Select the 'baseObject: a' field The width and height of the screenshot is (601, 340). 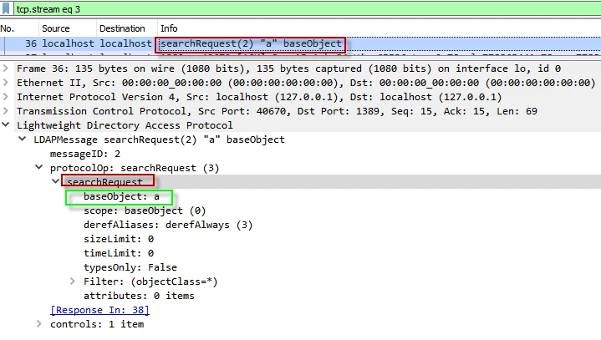(x=118, y=197)
